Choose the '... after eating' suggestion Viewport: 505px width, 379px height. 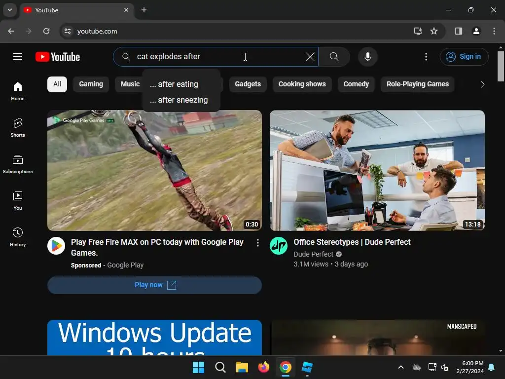click(181, 84)
